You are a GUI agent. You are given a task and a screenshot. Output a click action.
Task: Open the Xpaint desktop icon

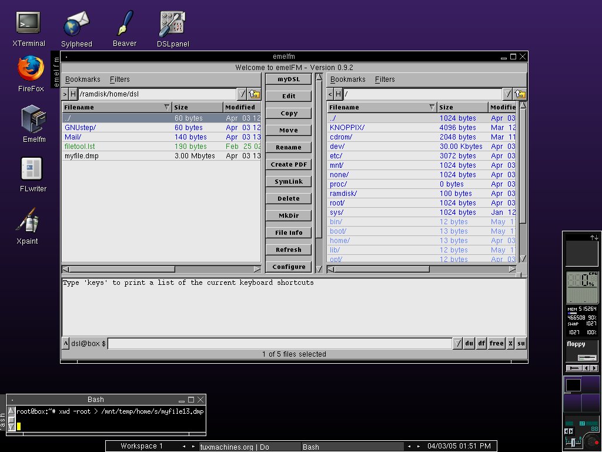coord(27,226)
